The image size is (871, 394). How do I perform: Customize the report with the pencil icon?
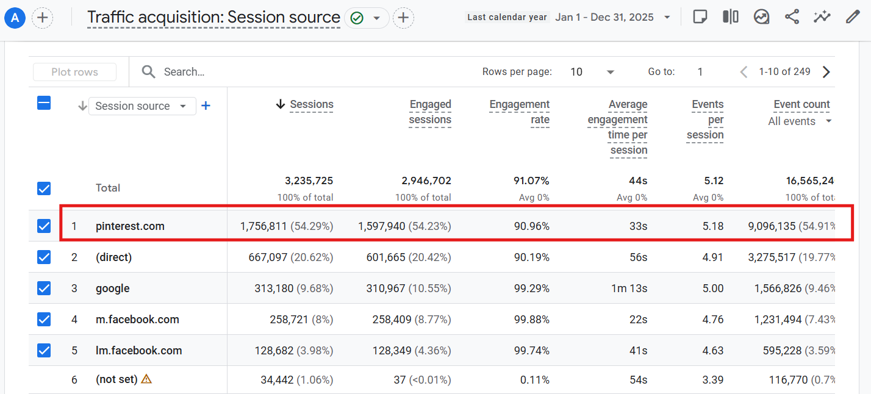[x=853, y=17]
